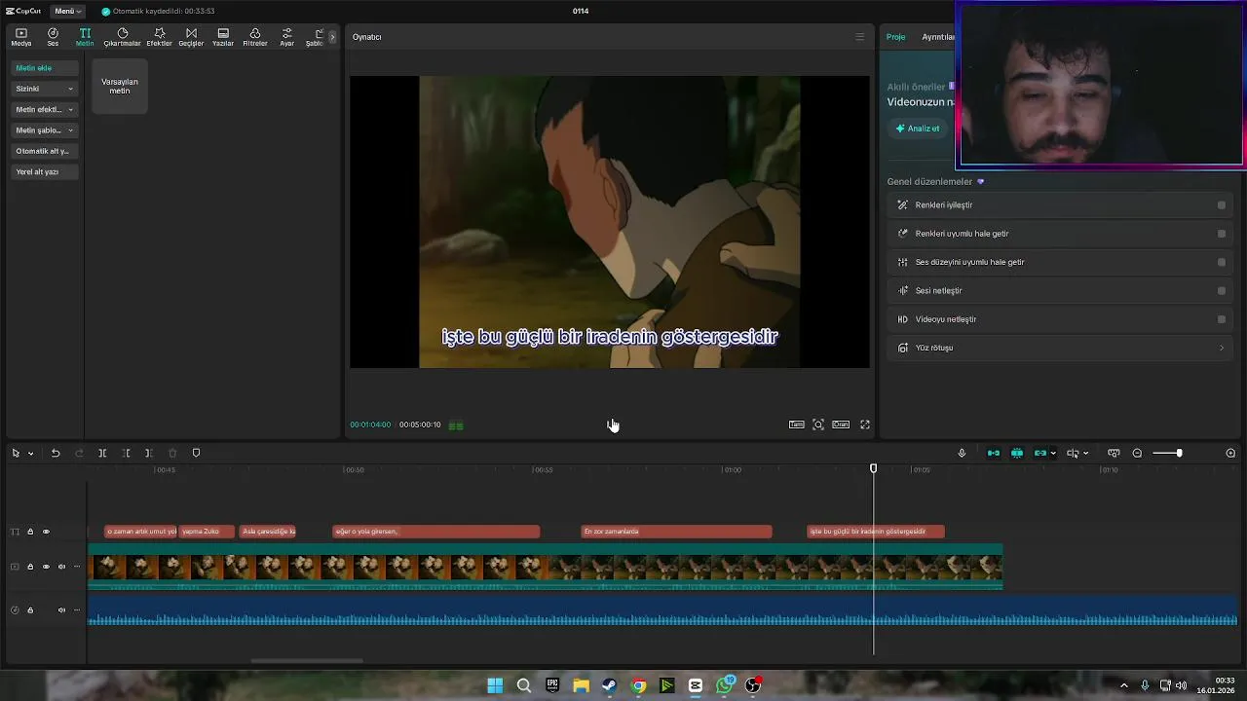This screenshot has height=701, width=1247.
Task: Open the Medya panel icon
Action: pyautogui.click(x=20, y=37)
